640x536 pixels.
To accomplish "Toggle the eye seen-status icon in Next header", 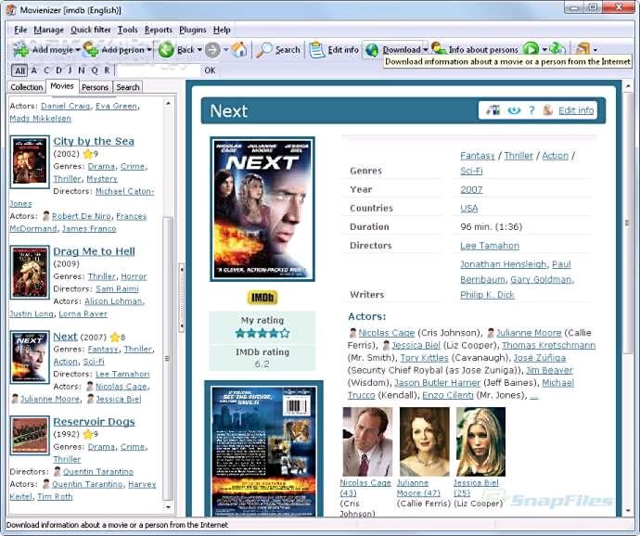I will coord(514,110).
